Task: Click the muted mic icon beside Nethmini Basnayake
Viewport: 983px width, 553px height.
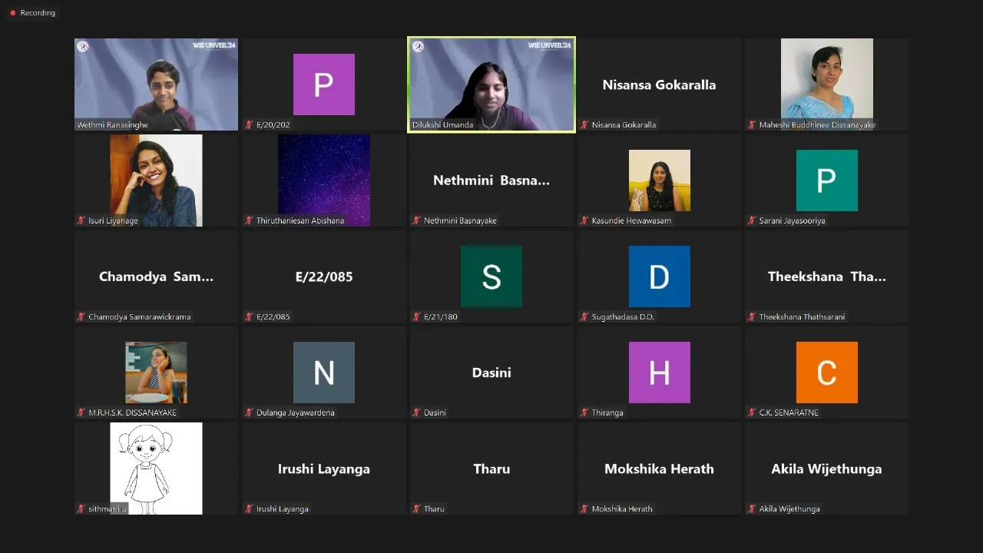Action: [x=417, y=220]
